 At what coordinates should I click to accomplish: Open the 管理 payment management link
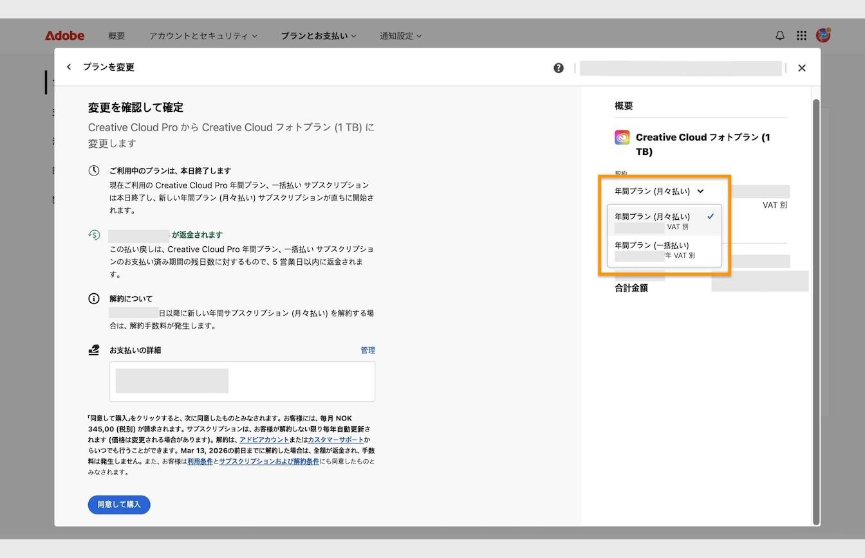pos(367,350)
